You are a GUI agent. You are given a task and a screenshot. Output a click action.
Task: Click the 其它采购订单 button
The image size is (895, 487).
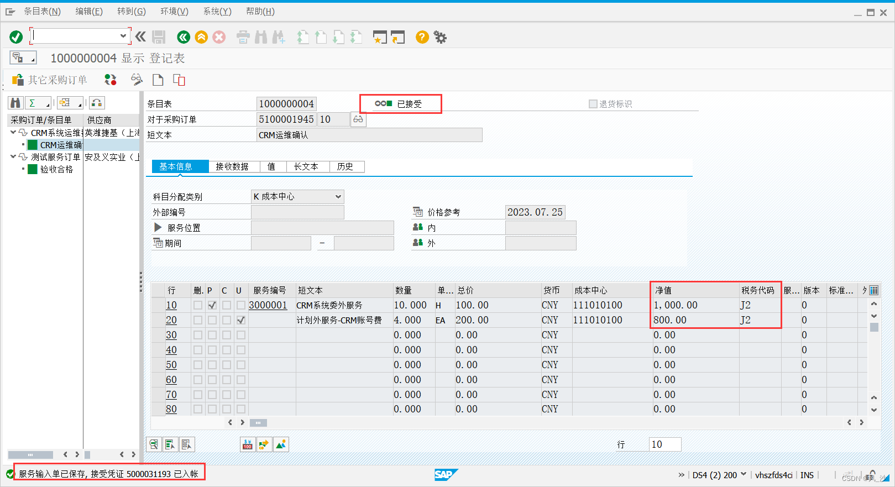[50, 80]
